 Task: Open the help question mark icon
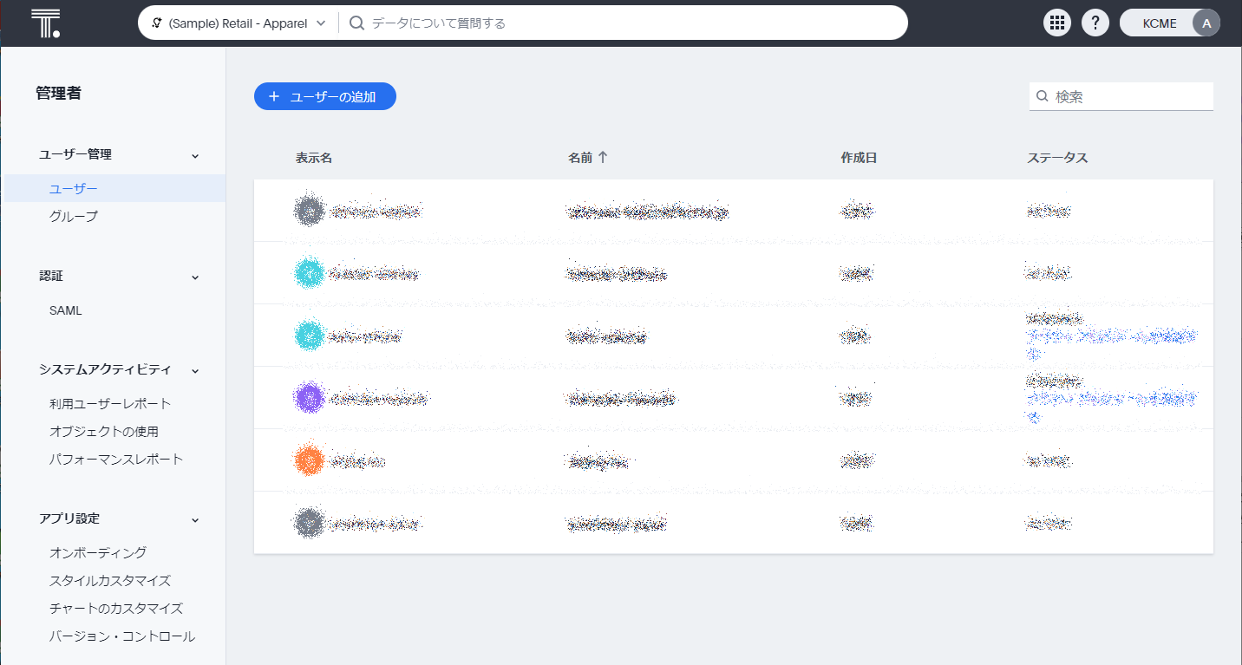(x=1095, y=23)
